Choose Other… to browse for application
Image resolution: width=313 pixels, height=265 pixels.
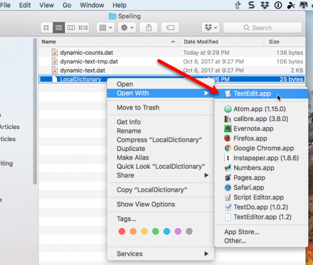click(235, 241)
